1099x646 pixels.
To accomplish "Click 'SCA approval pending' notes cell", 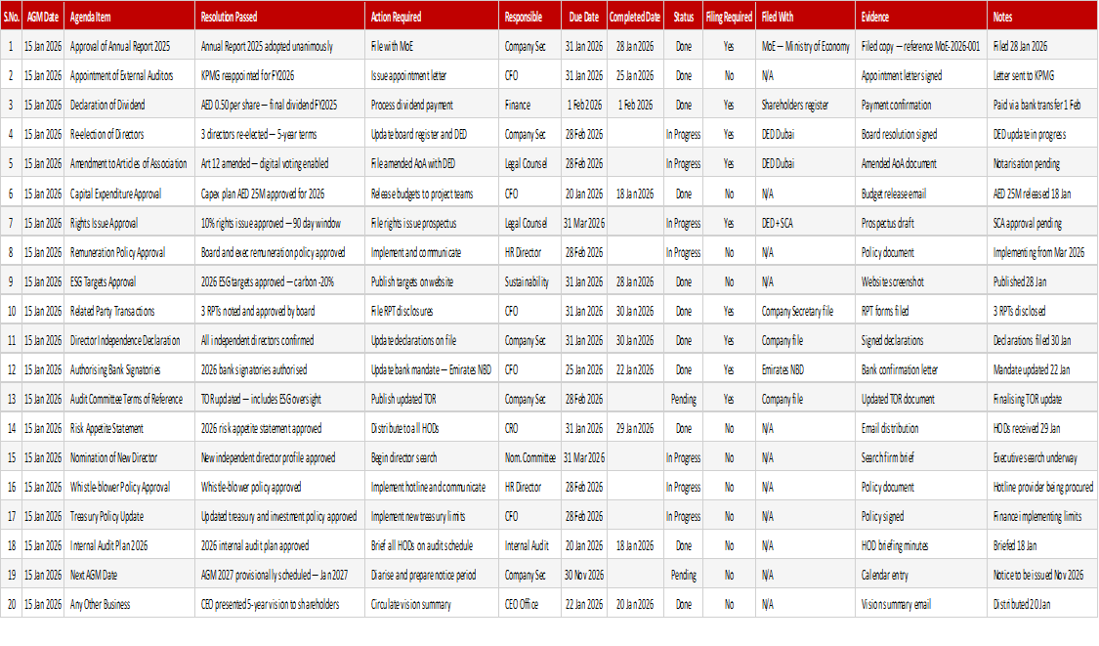I will click(x=1042, y=223).
